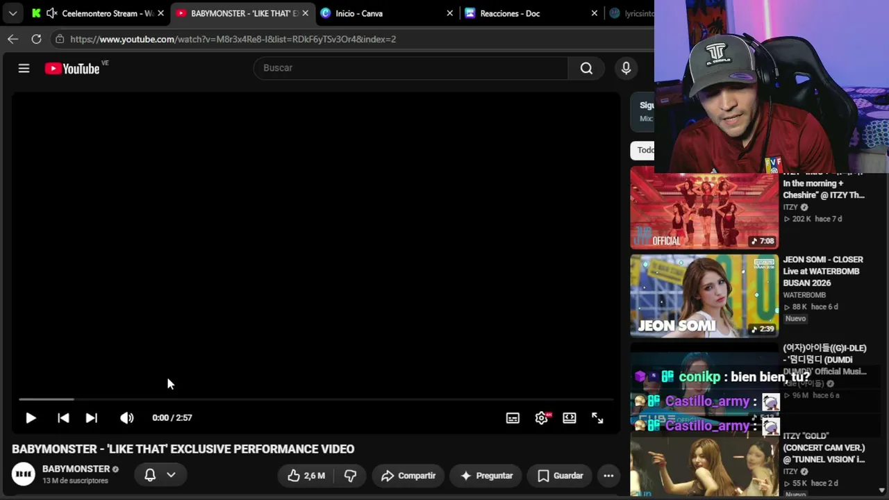
Task: Reload the current page
Action: (36, 39)
